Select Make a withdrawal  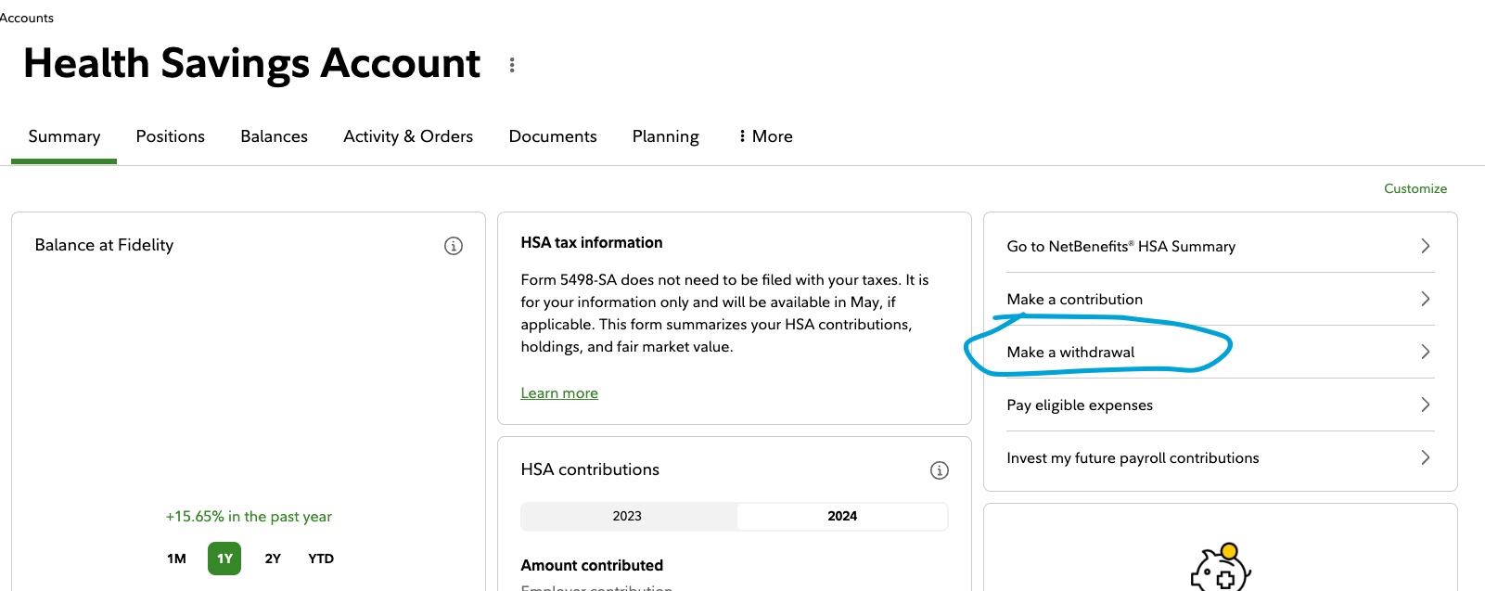1220,352
